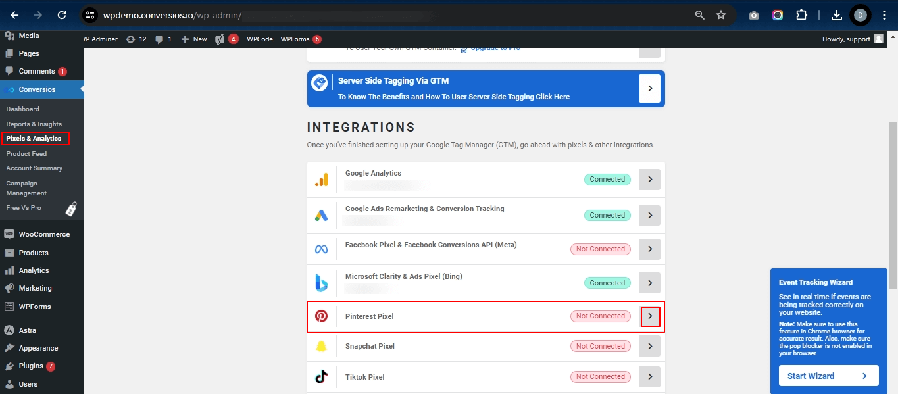Open the Conversios Dashboard submenu

(23, 109)
